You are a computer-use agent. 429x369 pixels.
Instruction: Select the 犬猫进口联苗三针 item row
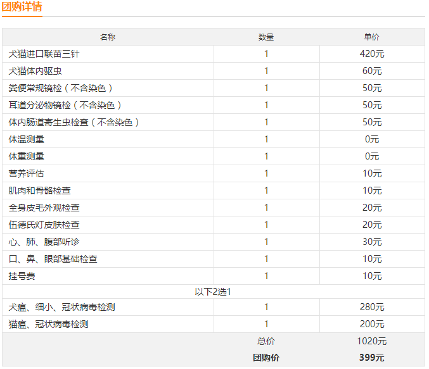tap(214, 54)
